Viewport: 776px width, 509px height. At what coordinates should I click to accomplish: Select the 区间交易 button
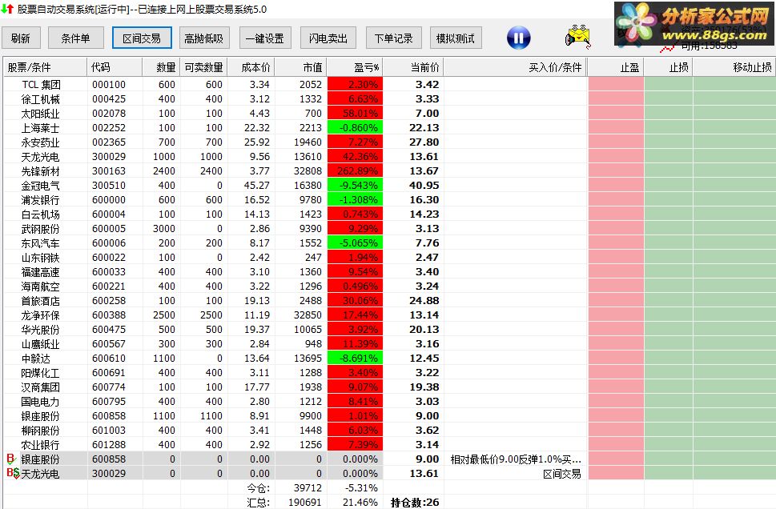tap(142, 38)
